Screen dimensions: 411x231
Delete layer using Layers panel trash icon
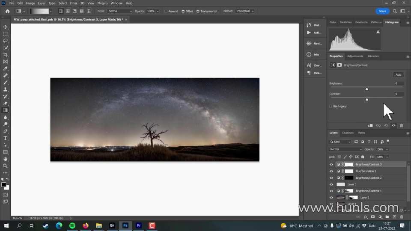[x=402, y=217]
